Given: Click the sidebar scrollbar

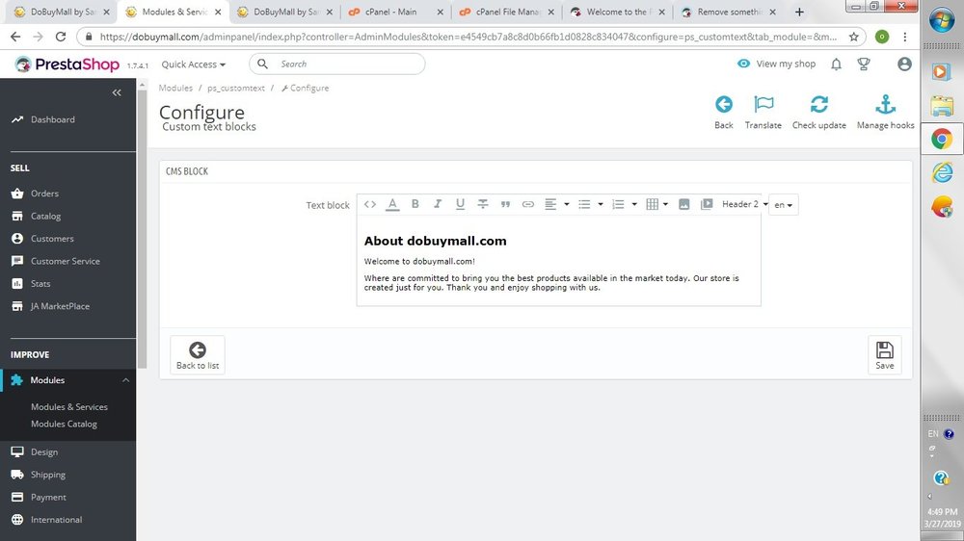Looking at the screenshot, I should click(143, 228).
